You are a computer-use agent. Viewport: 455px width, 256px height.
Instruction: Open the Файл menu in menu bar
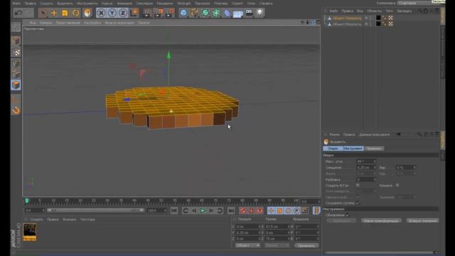click(16, 4)
